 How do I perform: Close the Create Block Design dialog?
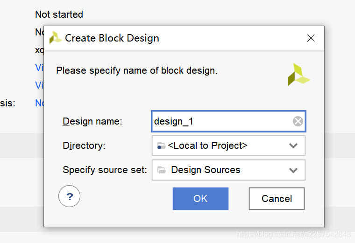[x=311, y=38]
